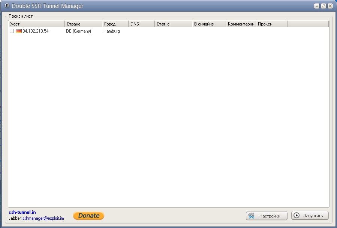Click the В онлайне column header
This screenshot has height=228, width=337.
209,24
